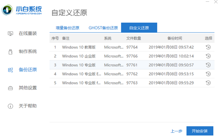
Task: Click file count 97764
Action: point(132,47)
